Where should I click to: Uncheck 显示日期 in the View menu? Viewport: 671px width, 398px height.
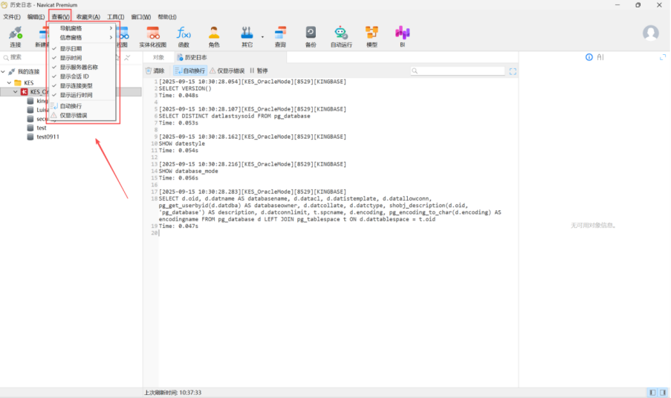[71, 48]
